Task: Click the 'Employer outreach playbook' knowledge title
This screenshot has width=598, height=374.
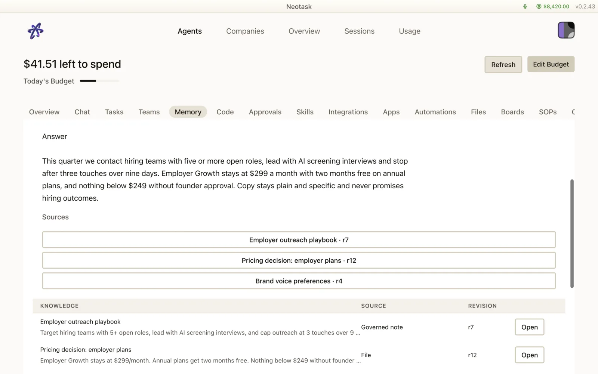Action: pyautogui.click(x=80, y=322)
